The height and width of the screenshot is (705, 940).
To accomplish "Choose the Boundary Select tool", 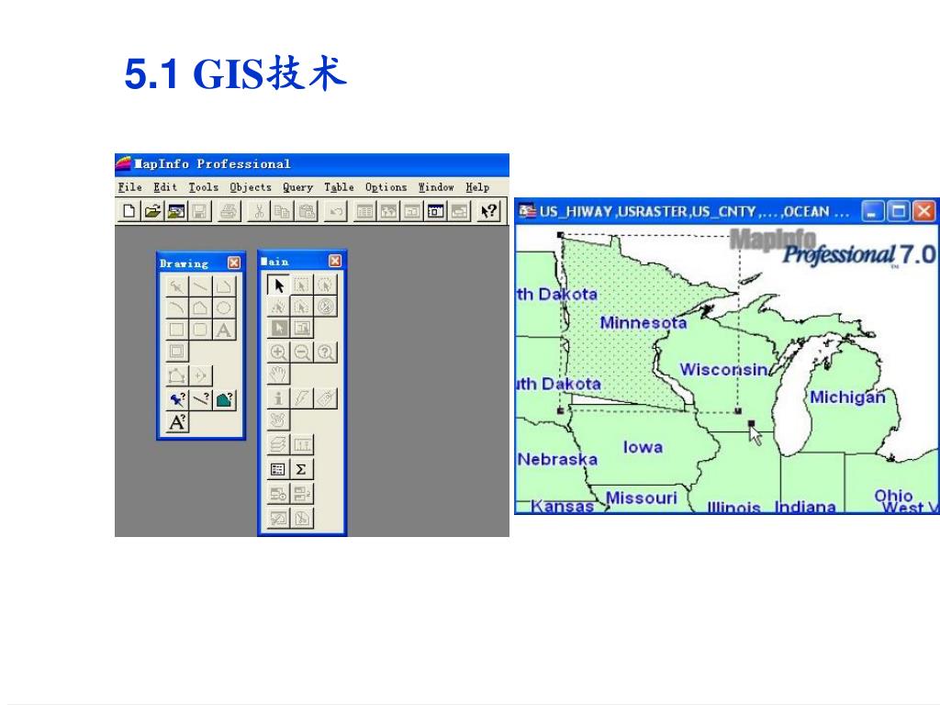I will [x=301, y=307].
